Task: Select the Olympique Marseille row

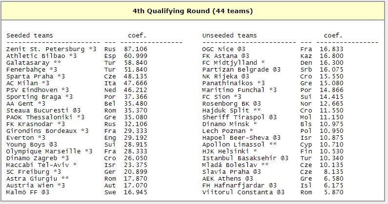Action: click(77, 151)
